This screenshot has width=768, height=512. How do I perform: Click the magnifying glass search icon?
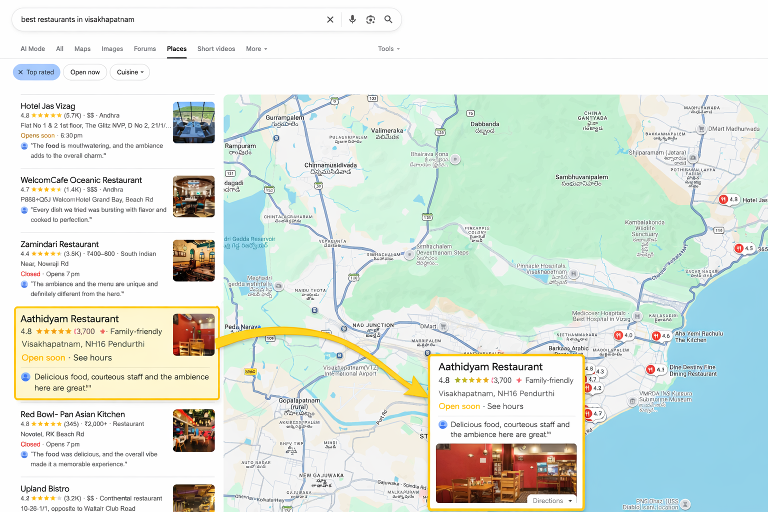(388, 19)
